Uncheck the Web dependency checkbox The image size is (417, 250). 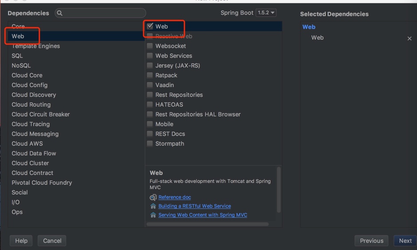click(150, 26)
